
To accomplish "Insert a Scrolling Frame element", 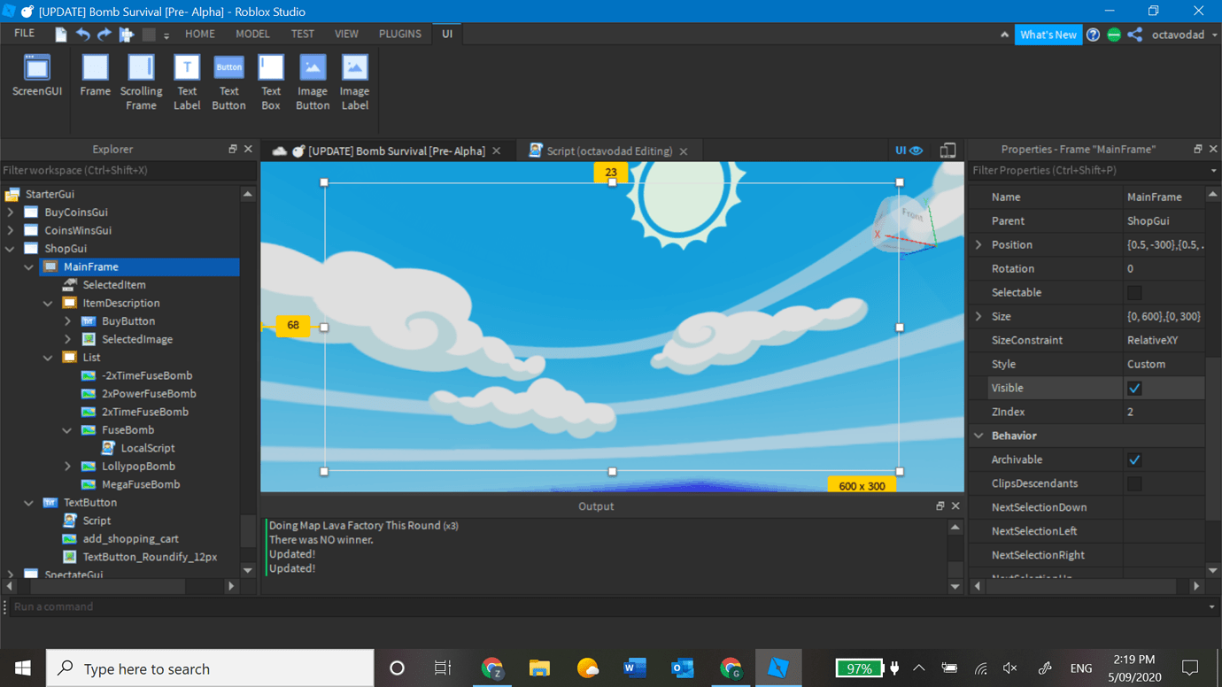I will click(141, 83).
